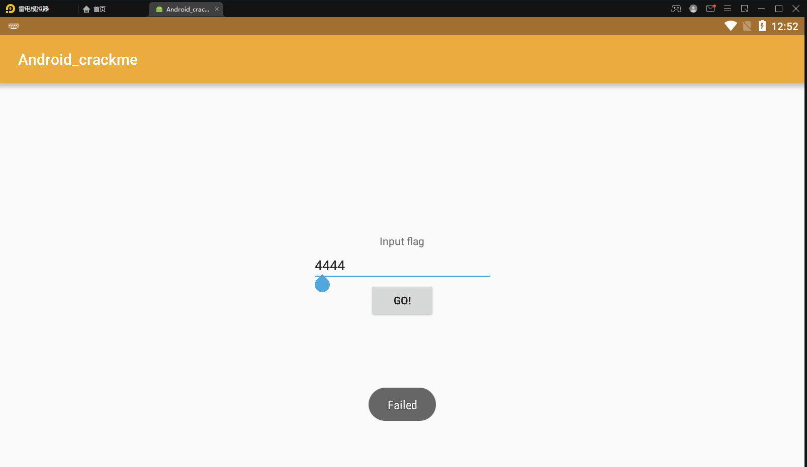Screen dimensions: 807x467
Task: Click the Input flag label
Action: [402, 242]
